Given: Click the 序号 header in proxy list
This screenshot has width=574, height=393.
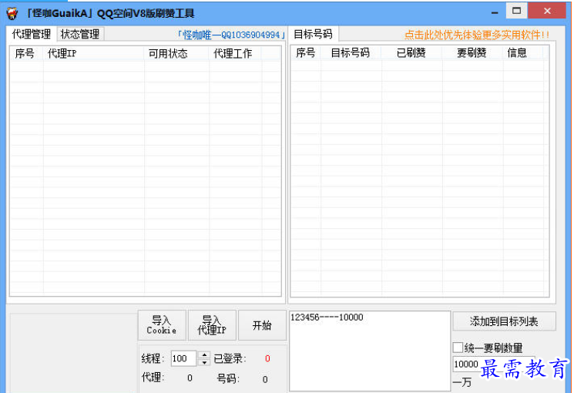Looking at the screenshot, I should (x=26, y=53).
